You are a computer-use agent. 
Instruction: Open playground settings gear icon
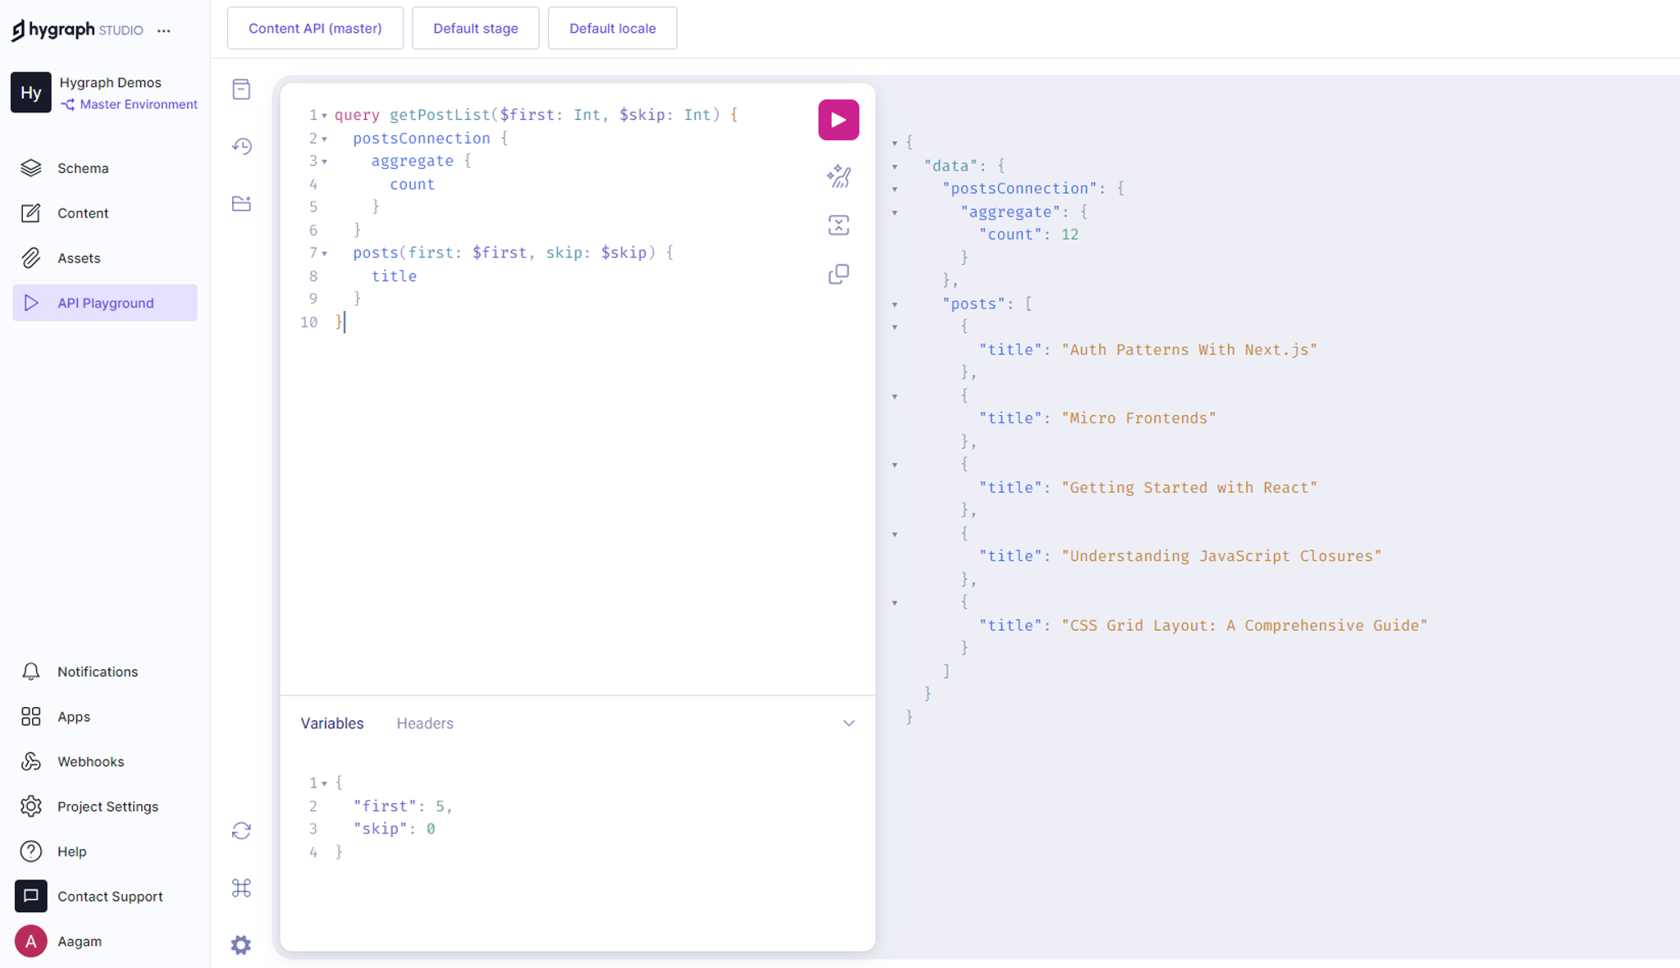241,945
